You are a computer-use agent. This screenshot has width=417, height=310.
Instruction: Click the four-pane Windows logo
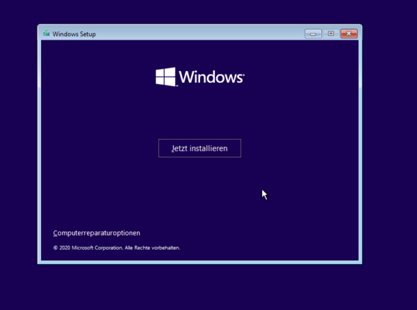pyautogui.click(x=165, y=76)
